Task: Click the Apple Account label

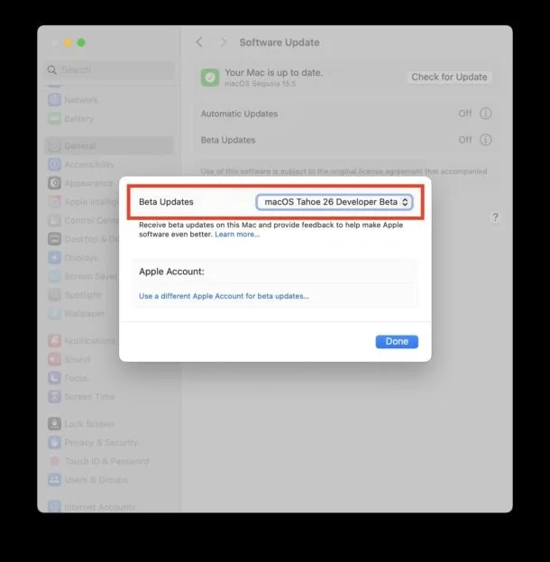Action: click(x=171, y=272)
